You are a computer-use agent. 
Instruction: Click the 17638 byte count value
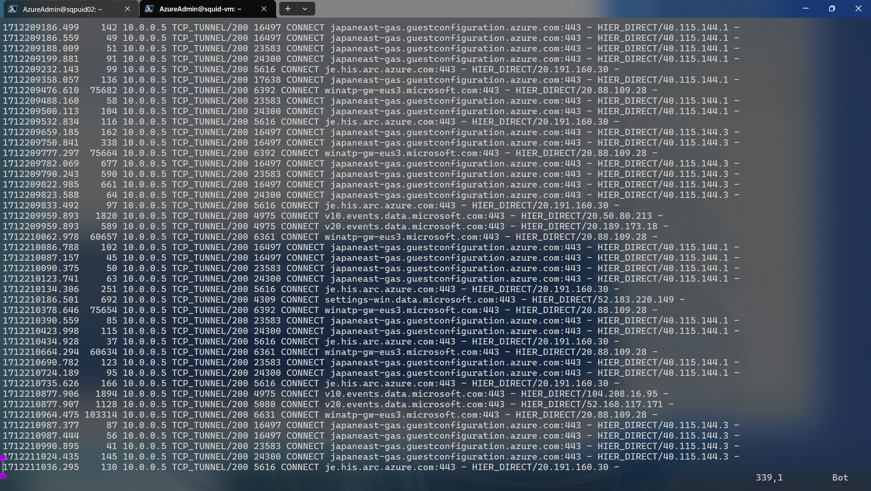(x=267, y=80)
